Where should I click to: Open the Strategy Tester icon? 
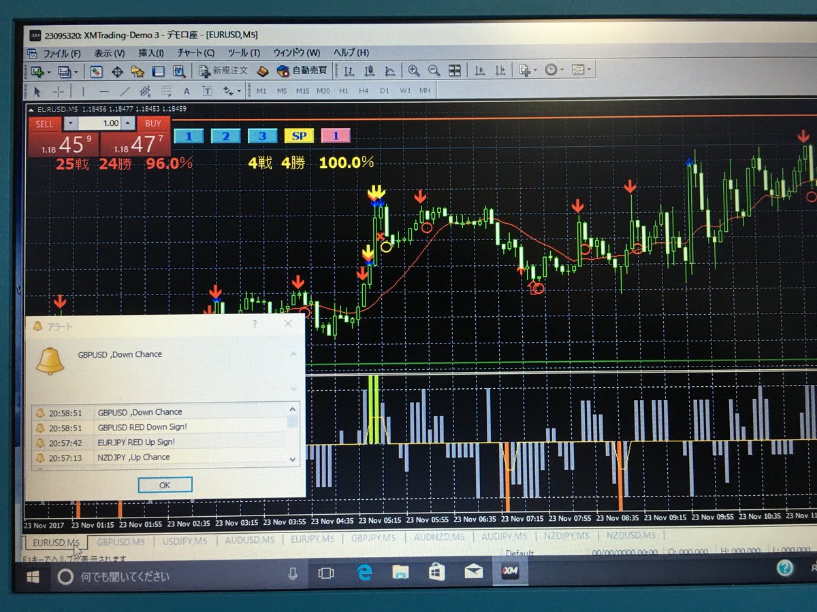coord(179,71)
